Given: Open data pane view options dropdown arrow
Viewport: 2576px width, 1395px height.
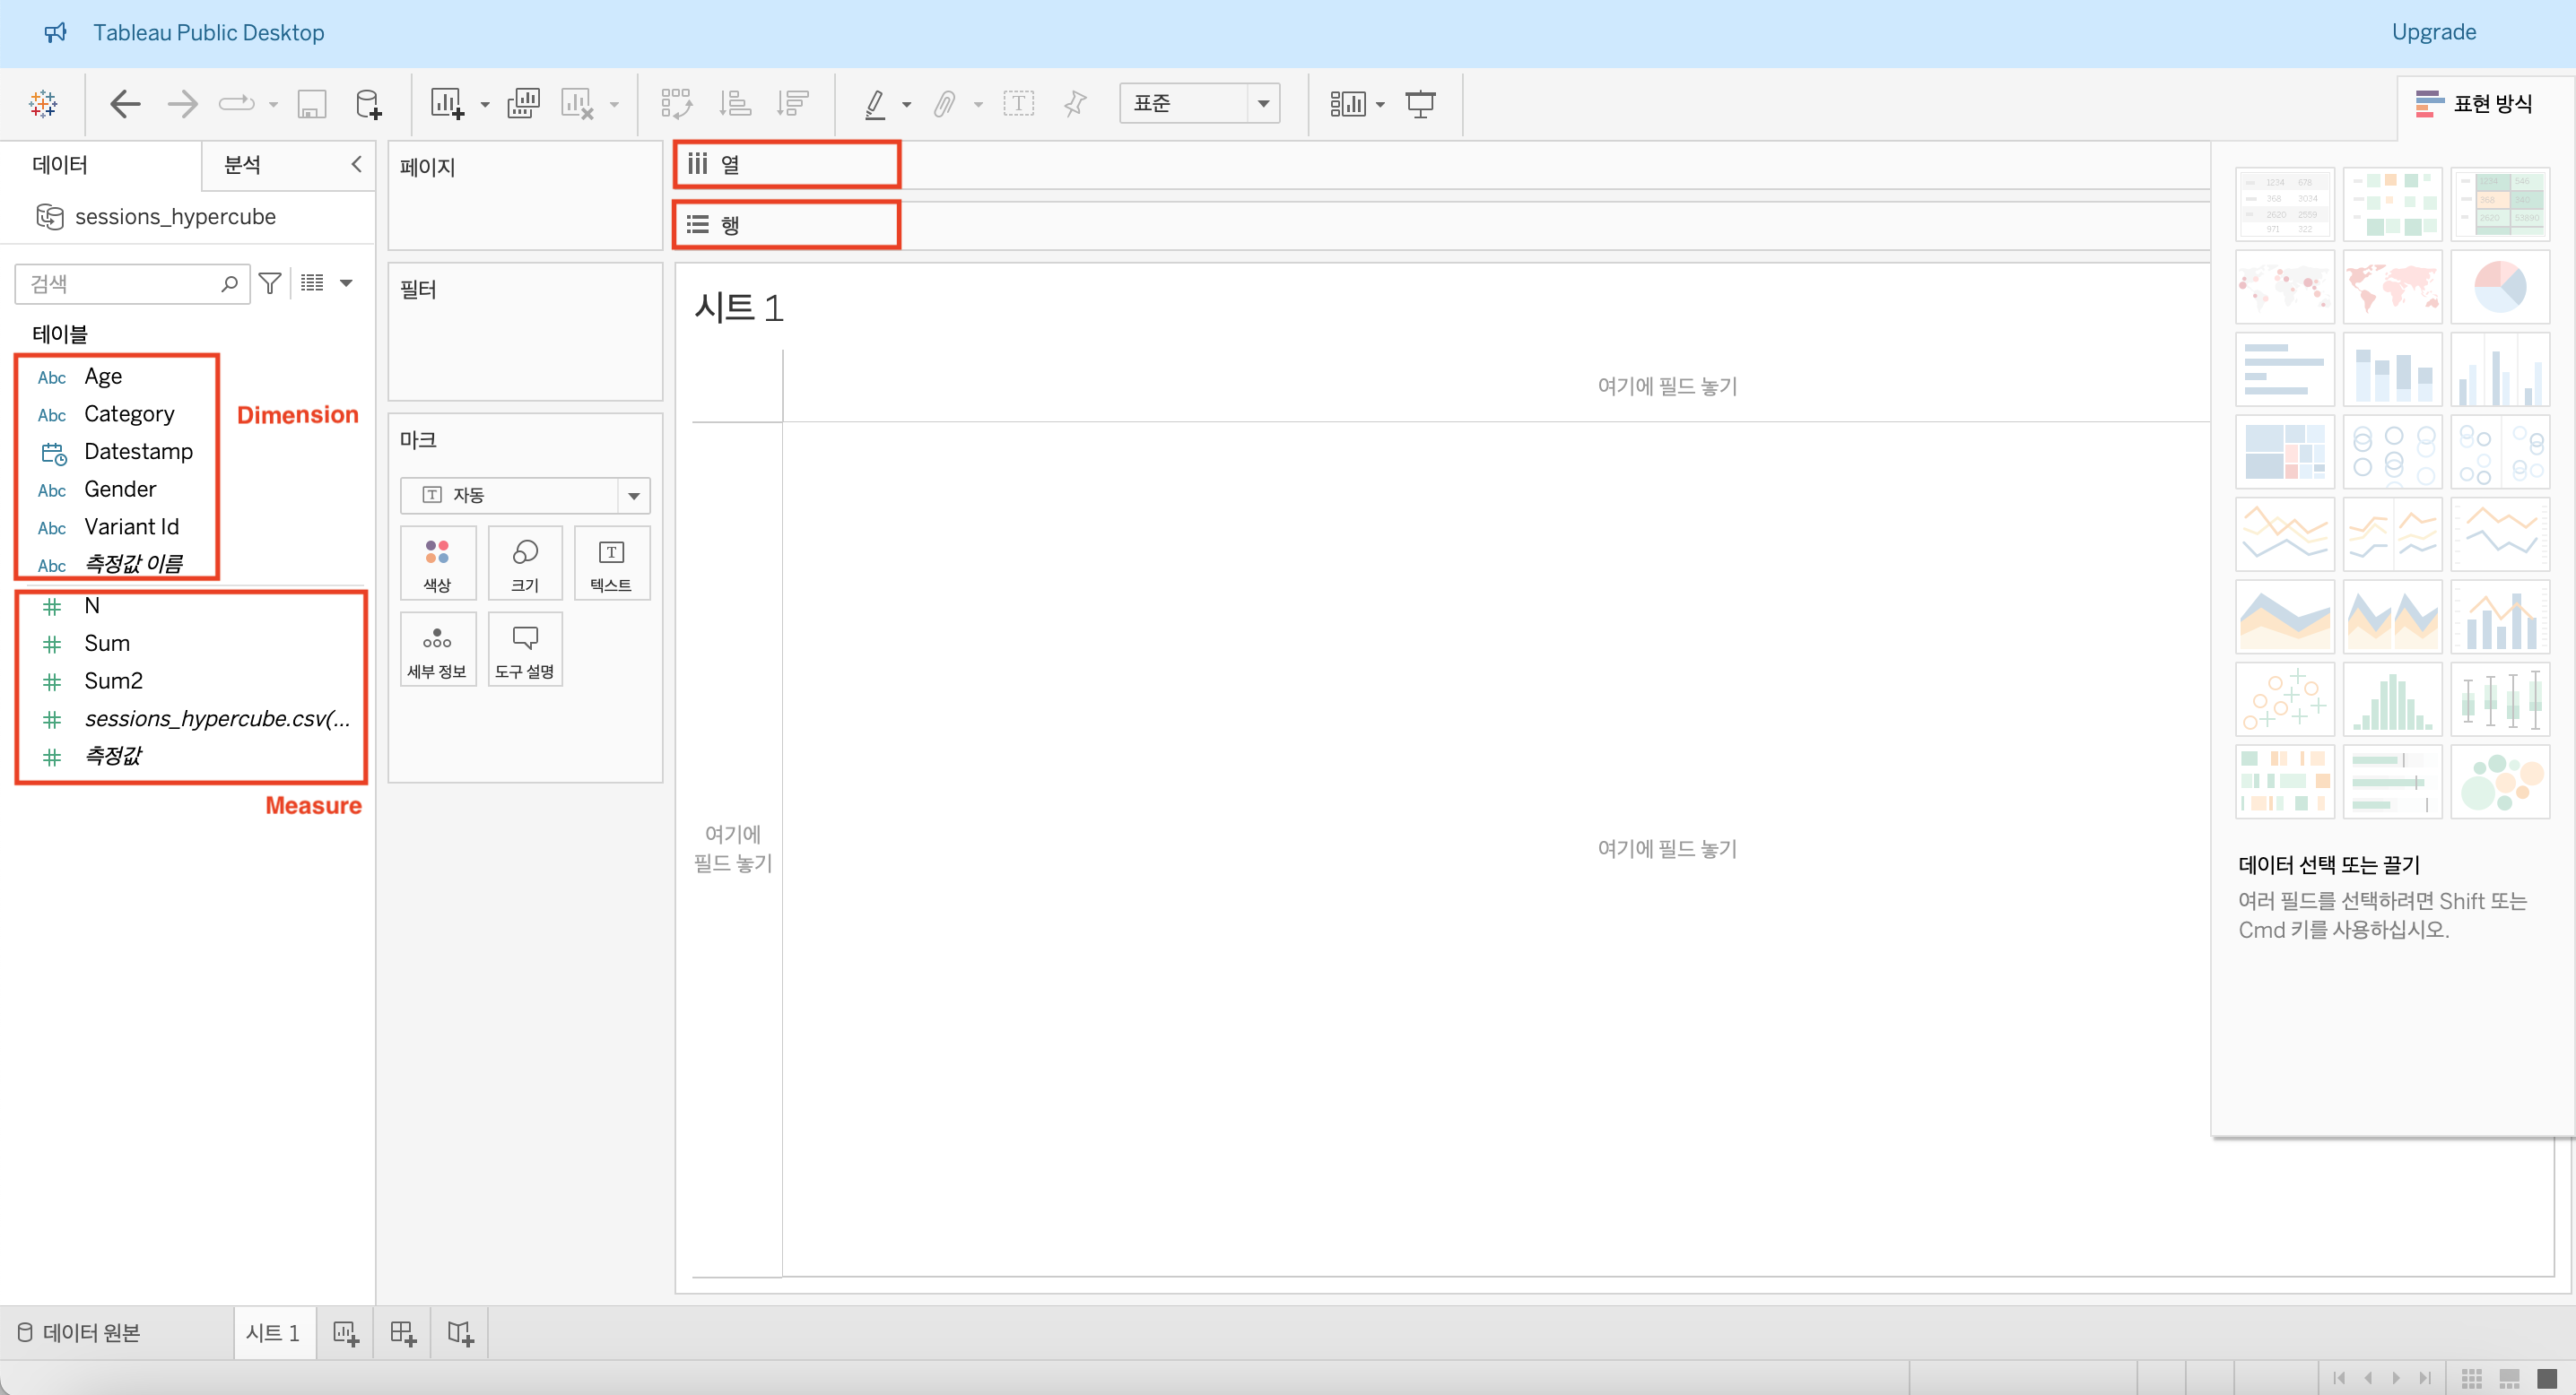Looking at the screenshot, I should 346,282.
